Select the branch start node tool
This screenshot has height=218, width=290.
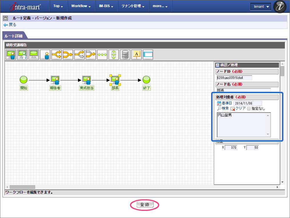pos(56,55)
